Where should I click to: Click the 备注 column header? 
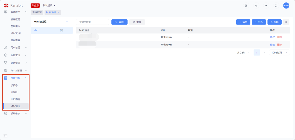[190, 30]
